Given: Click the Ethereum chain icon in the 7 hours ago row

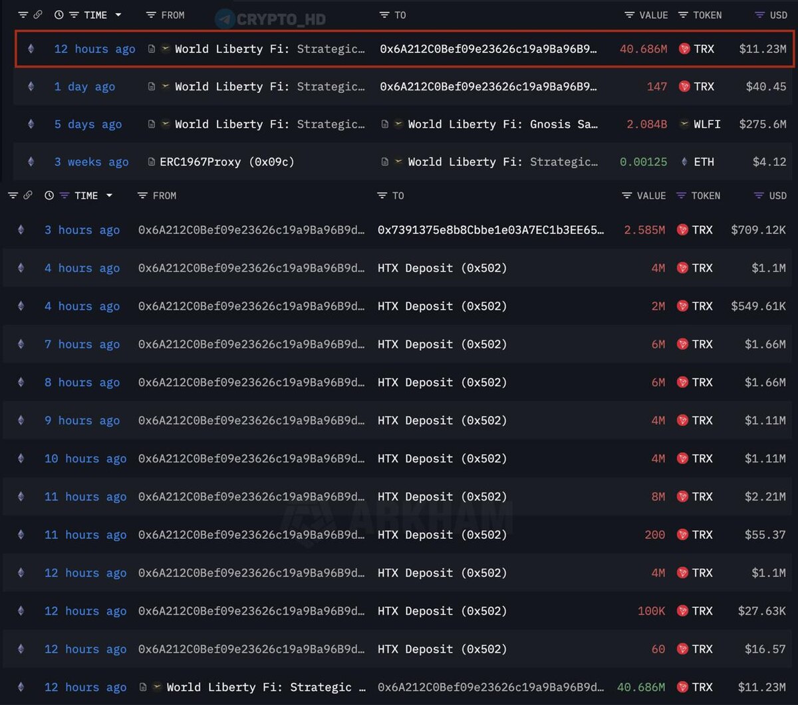Looking at the screenshot, I should click(x=21, y=344).
